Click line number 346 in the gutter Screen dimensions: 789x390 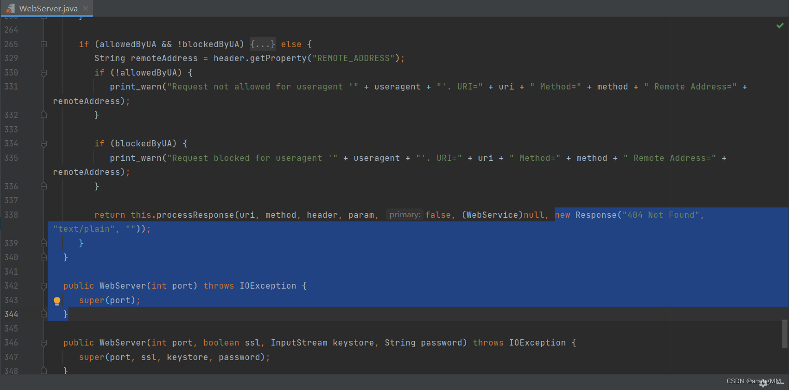(11, 342)
